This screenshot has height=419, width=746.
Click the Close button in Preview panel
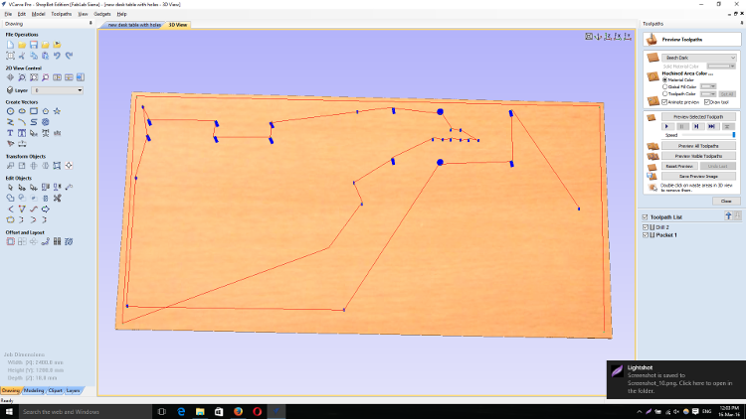click(725, 201)
